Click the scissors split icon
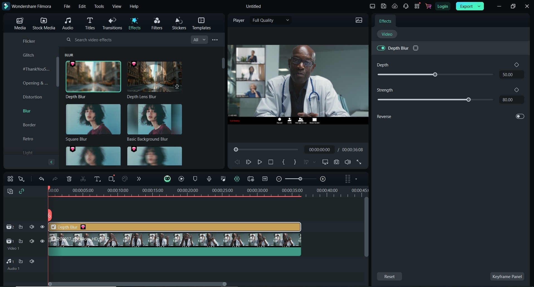 click(x=83, y=179)
